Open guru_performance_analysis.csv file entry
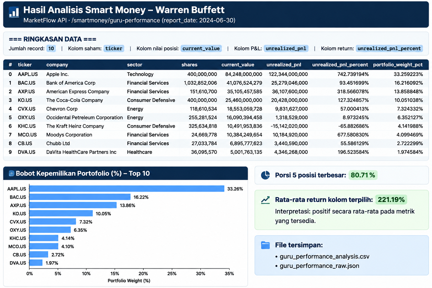 (324, 256)
